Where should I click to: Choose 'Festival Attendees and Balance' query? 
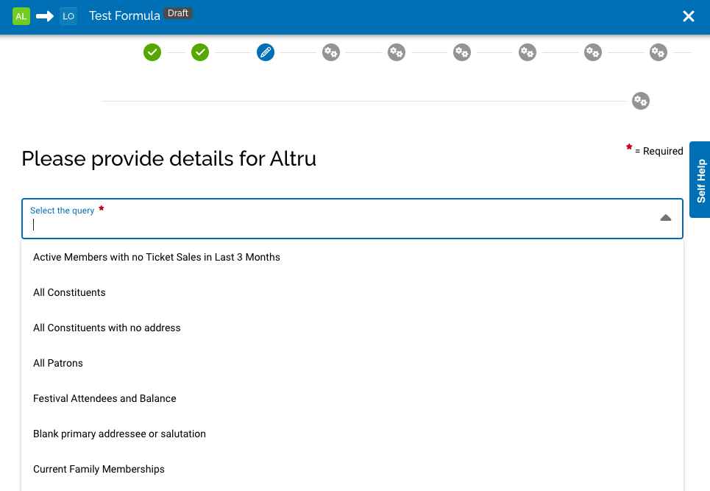[104, 398]
